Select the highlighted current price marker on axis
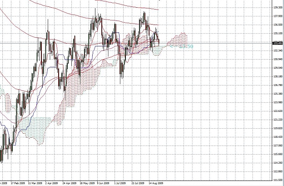 [278, 43]
